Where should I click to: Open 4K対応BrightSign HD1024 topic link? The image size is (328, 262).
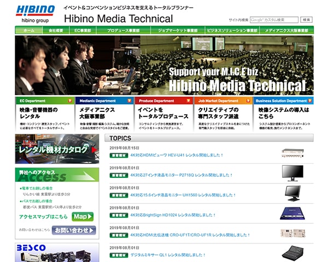click(x=173, y=215)
